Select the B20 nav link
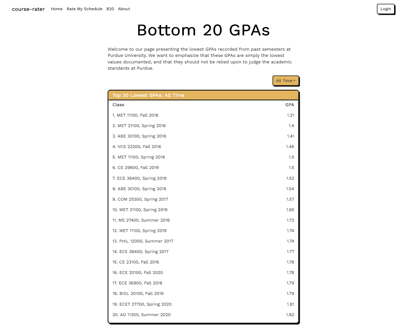 click(110, 9)
